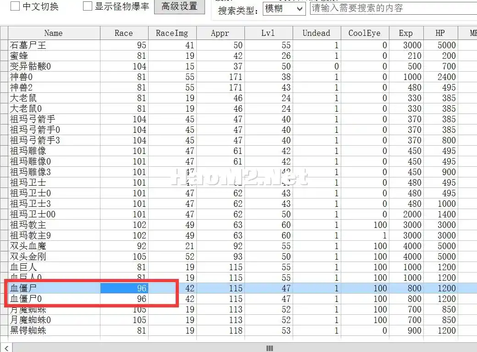Select the 祖玛卫士 name cell
The height and width of the screenshot is (352, 477).
54,182
